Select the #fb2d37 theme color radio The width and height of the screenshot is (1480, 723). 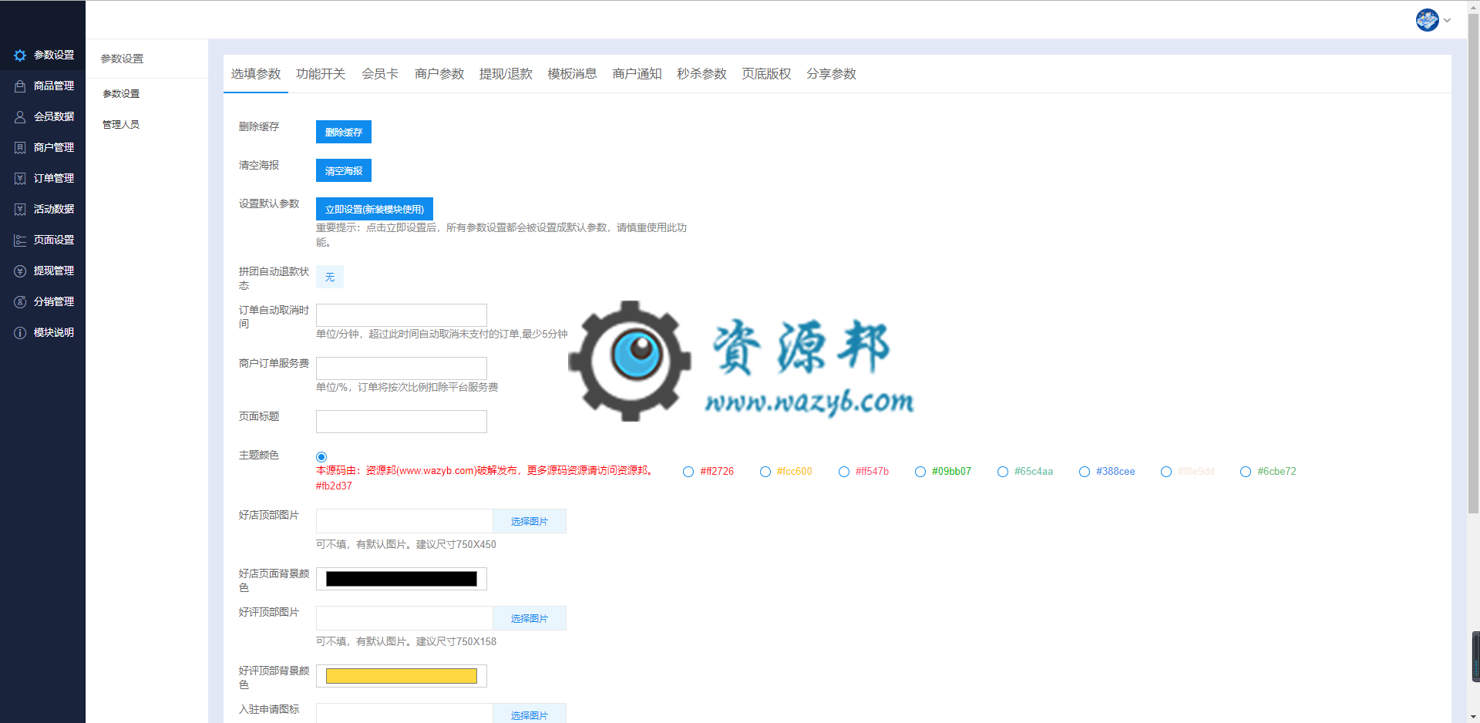[321, 457]
